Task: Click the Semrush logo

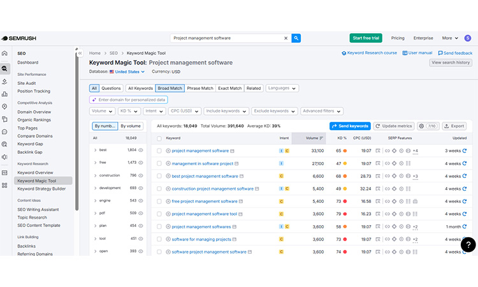Action: pyautogui.click(x=18, y=38)
